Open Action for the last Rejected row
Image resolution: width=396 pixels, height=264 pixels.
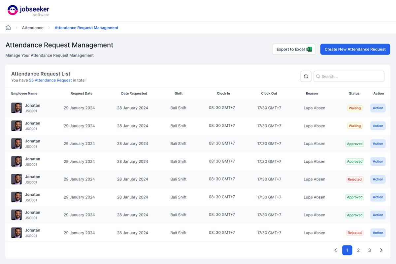378,233
